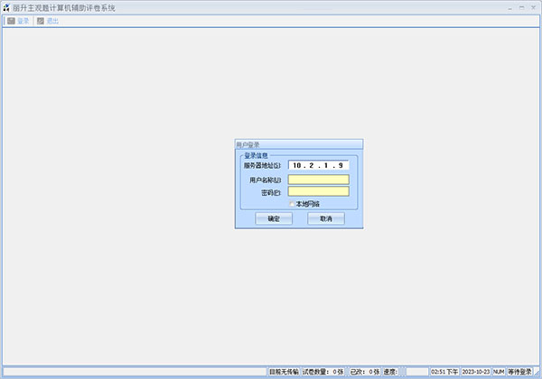Click the 登录 toolbar icon
542x379 pixels.
tap(11, 21)
